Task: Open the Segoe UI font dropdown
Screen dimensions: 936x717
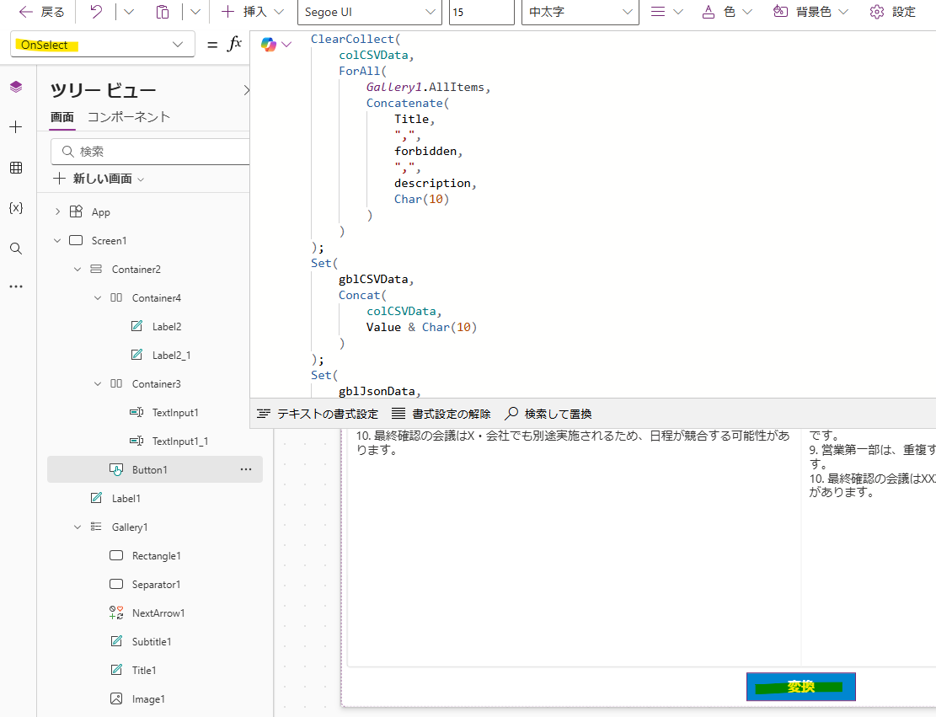Action: (x=370, y=12)
